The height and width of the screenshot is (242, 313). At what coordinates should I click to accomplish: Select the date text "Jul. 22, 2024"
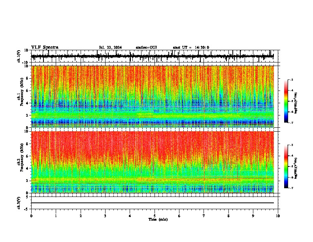tap(110, 47)
